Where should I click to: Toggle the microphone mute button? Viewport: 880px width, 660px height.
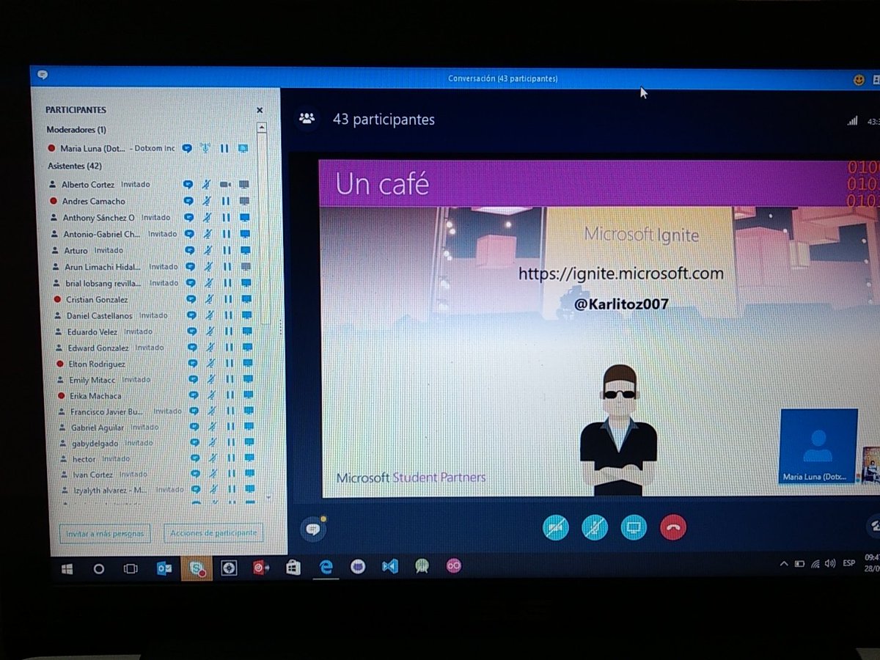(x=595, y=527)
